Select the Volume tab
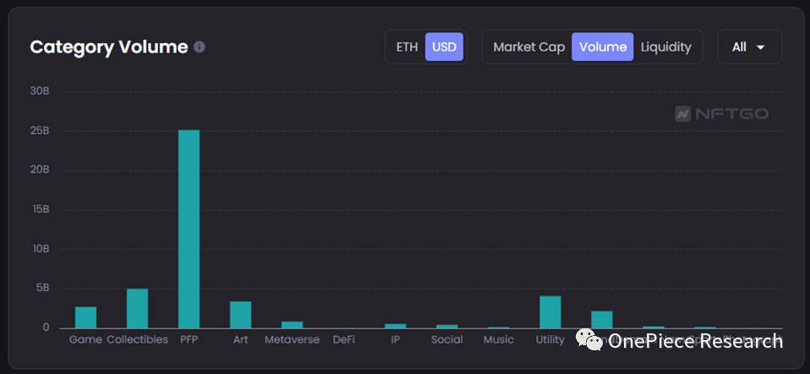Image resolution: width=810 pixels, height=374 pixels. (x=602, y=47)
